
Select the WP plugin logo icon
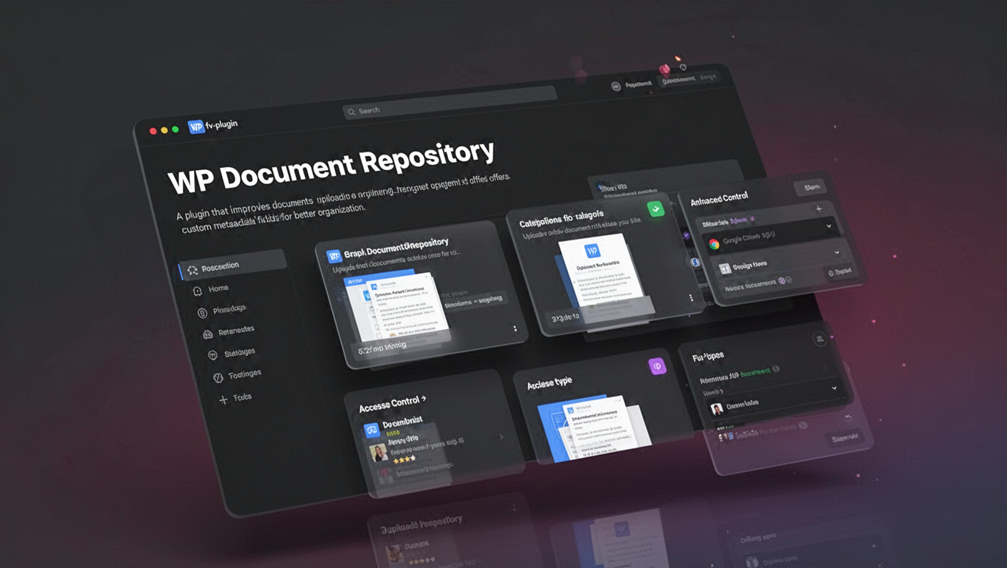tap(195, 126)
